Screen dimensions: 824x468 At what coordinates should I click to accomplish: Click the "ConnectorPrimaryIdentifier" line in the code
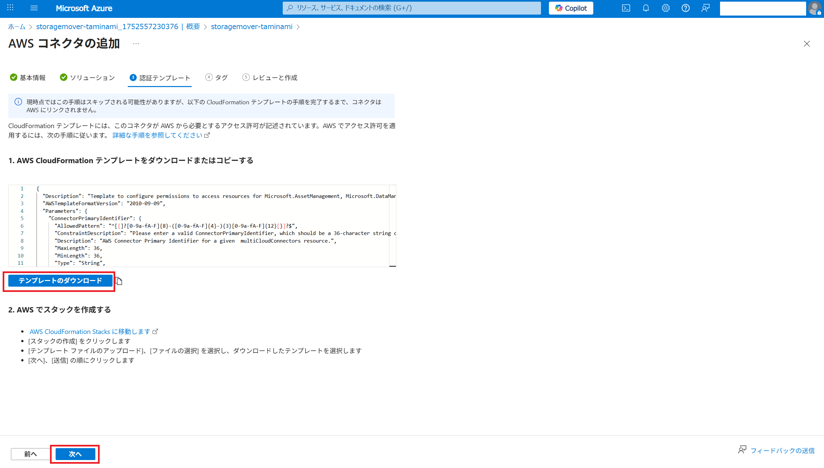click(95, 218)
